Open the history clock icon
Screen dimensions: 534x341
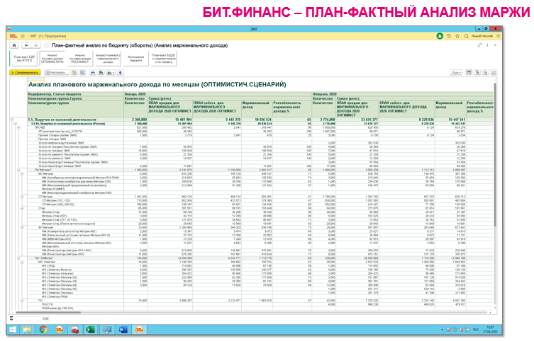449,36
